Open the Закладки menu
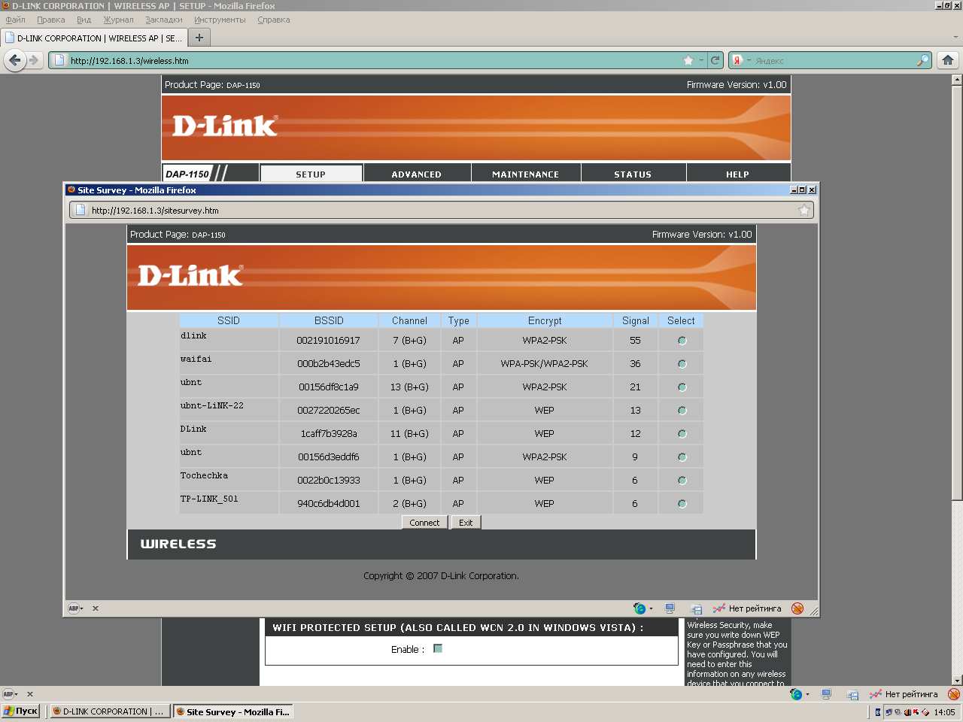This screenshot has height=722, width=963. pyautogui.click(x=164, y=20)
